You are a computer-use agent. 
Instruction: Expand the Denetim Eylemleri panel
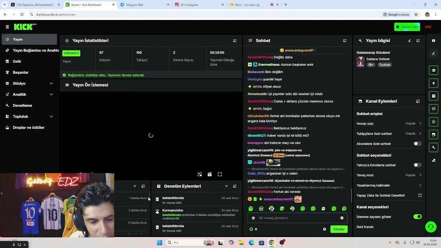point(235,186)
